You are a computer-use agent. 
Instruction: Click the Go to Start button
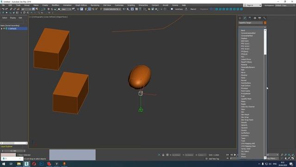(228, 155)
